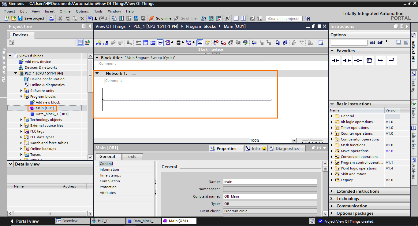Click the Cut scissors icon
The image size is (418, 226).
click(x=60, y=18)
